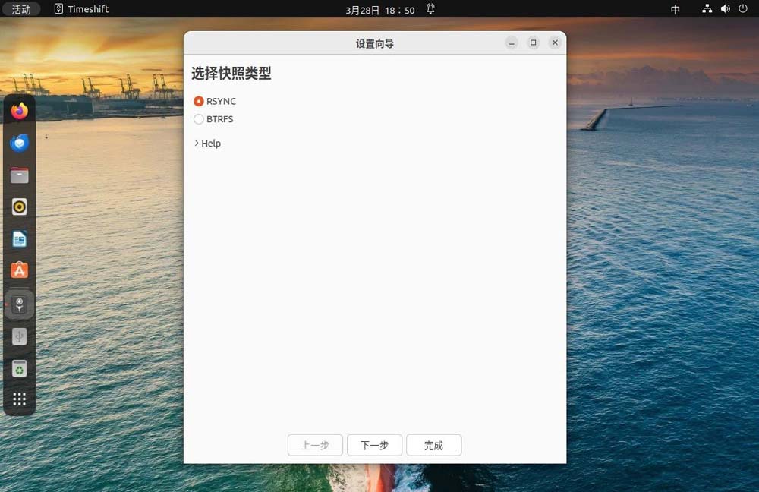This screenshot has width=759, height=492.
Task: Open the power system menu
Action: point(743,9)
